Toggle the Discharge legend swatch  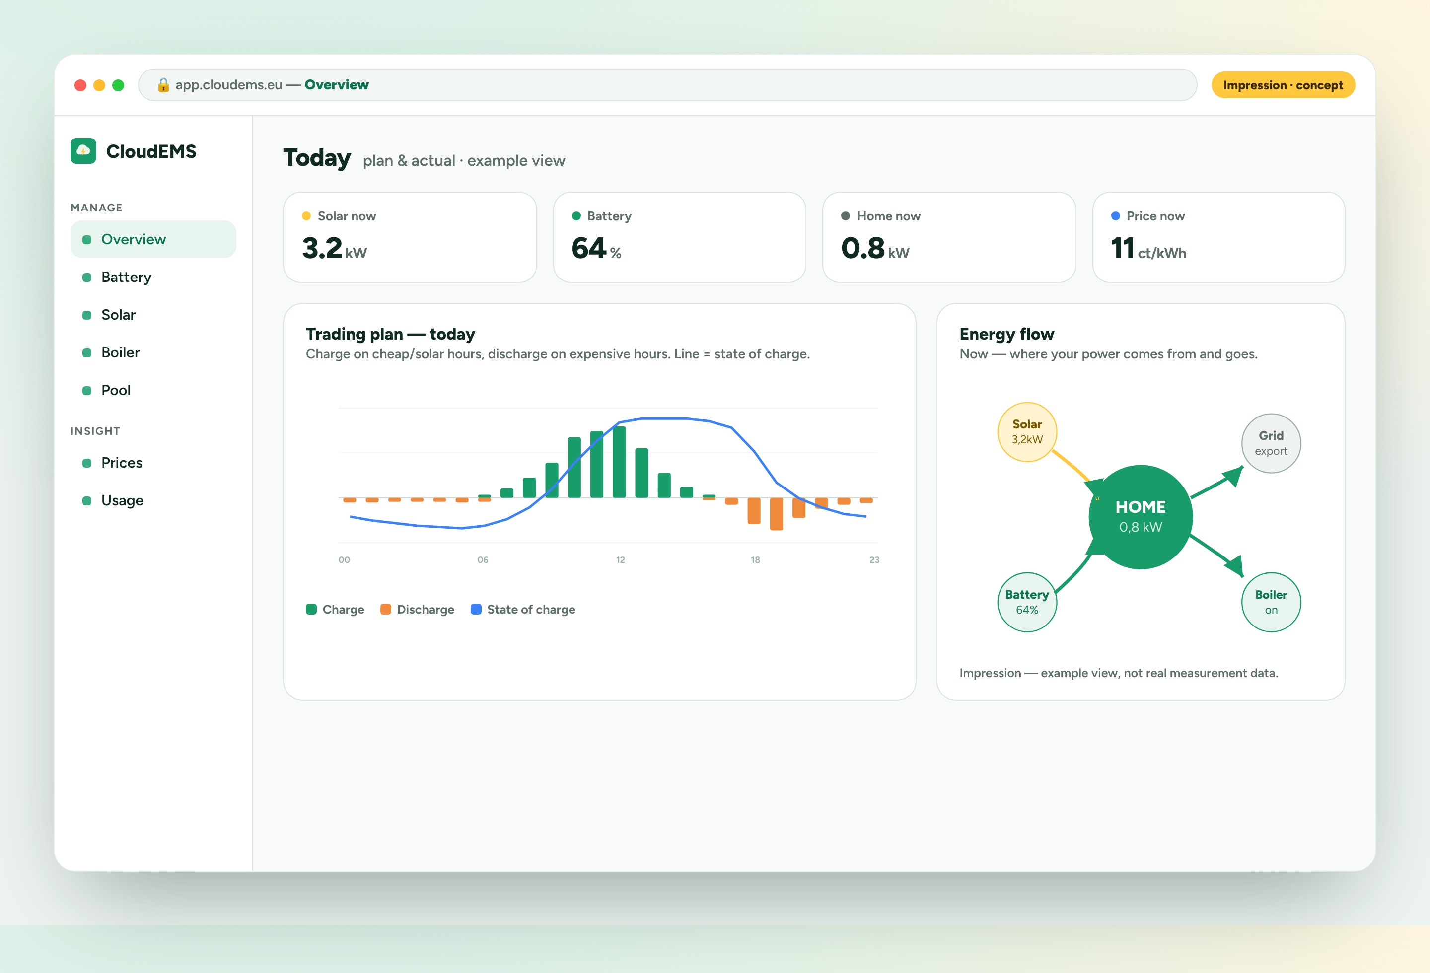click(386, 609)
